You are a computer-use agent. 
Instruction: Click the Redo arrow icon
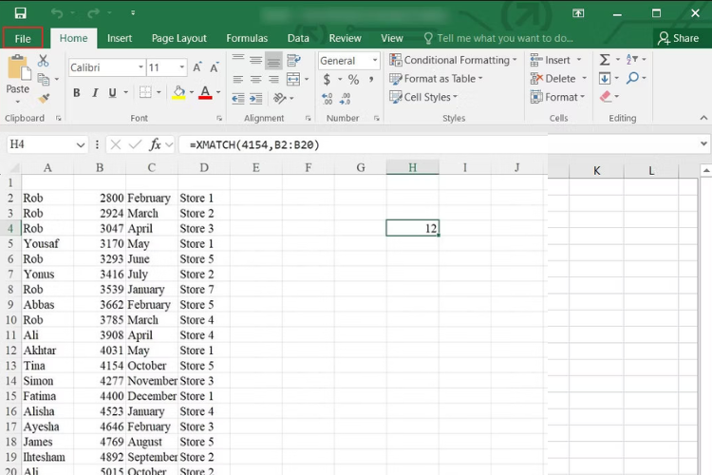pos(94,13)
